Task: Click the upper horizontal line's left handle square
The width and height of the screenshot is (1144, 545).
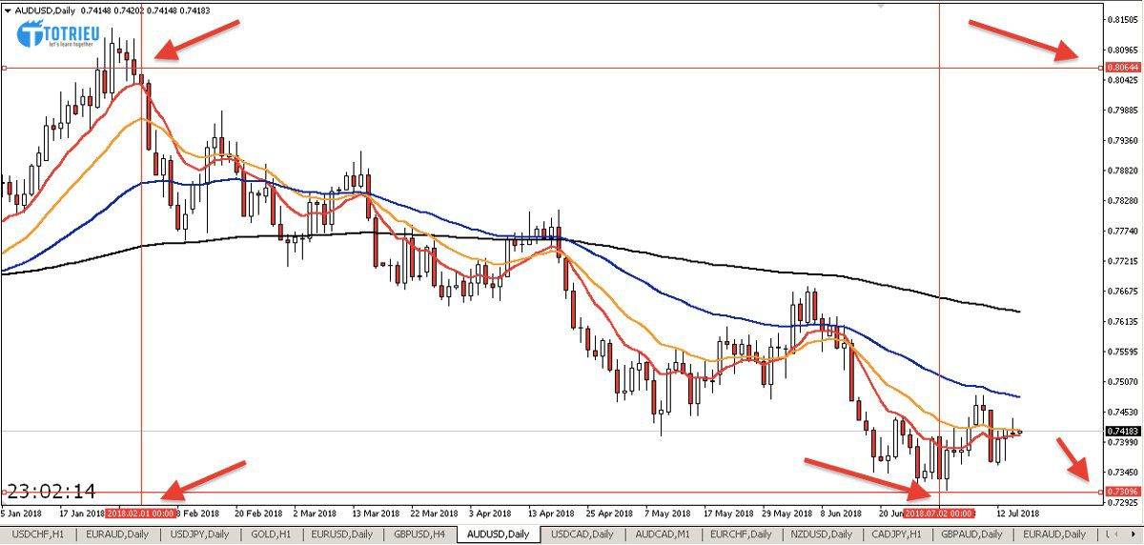Action: click(5, 68)
